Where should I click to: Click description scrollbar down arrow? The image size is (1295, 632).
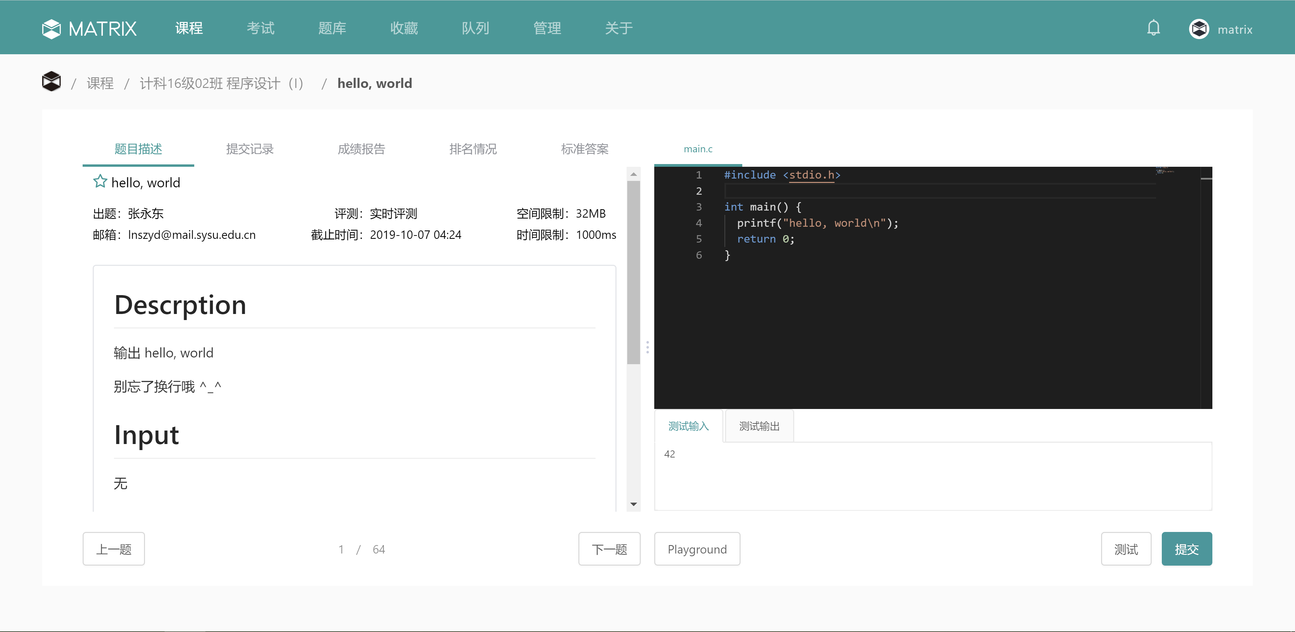(x=633, y=504)
